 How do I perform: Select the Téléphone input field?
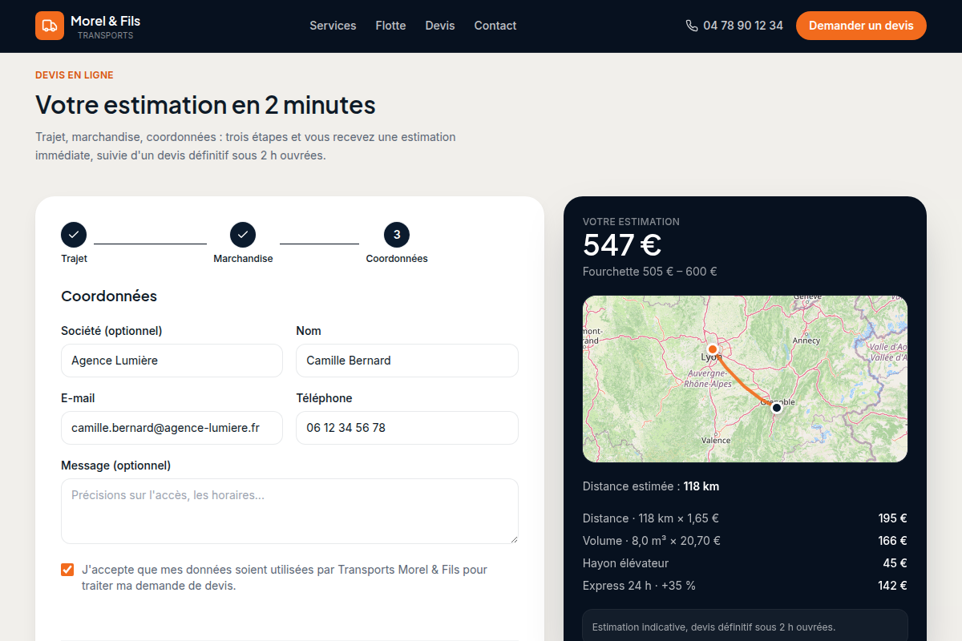(x=407, y=428)
